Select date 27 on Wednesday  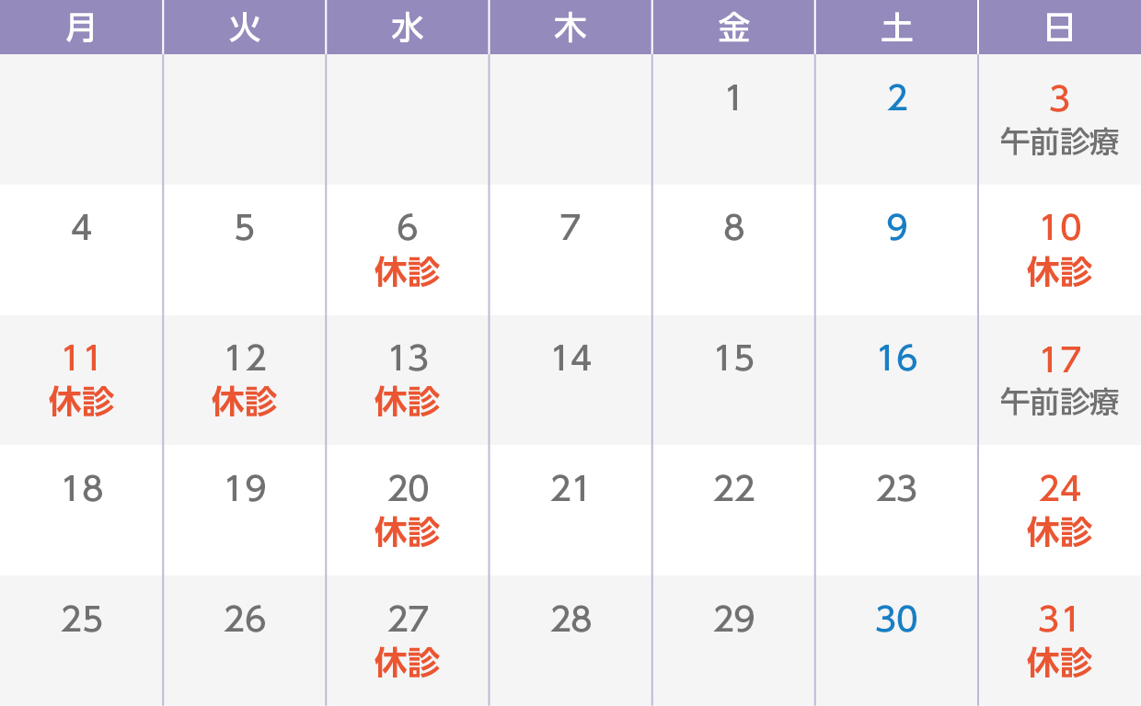(x=408, y=620)
